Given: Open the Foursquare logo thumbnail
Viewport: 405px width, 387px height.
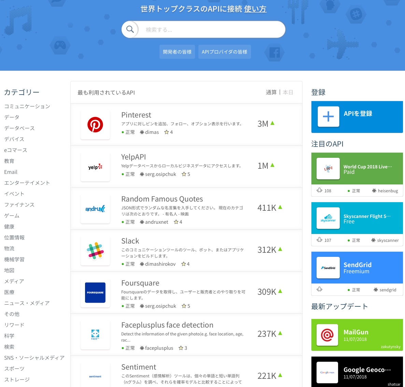Looking at the screenshot, I should click(x=95, y=293).
